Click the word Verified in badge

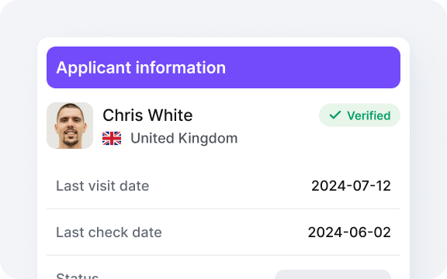coord(369,115)
